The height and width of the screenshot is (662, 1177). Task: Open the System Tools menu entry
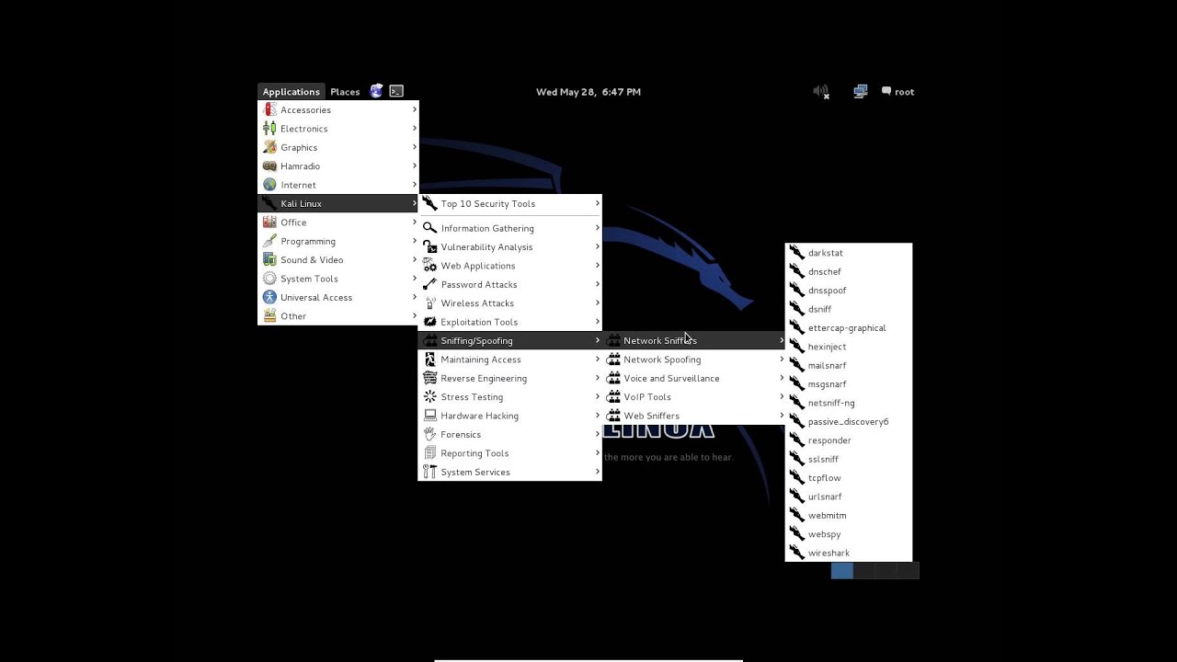338,279
